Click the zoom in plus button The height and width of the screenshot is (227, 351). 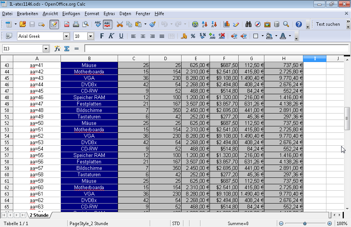(x=329, y=224)
